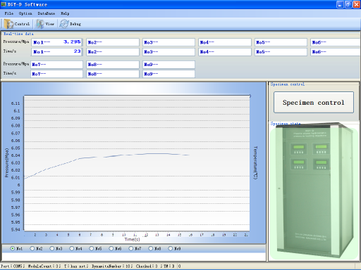Viewport: 361px width, 270px height.
Task: Open the Debug toolbar icon
Action: 63,24
